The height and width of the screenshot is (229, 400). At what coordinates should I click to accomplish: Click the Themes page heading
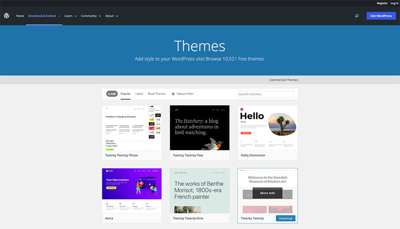point(200,46)
